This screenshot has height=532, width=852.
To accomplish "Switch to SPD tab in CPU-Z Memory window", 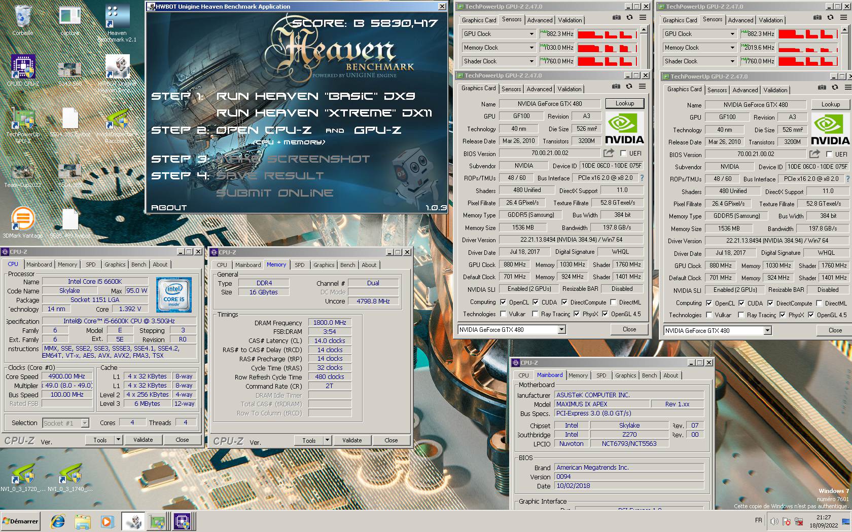I will point(300,265).
